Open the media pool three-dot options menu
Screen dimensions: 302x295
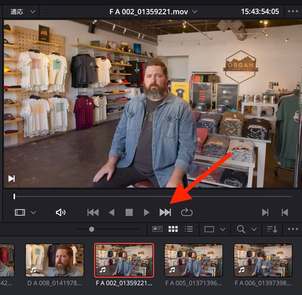[293, 229]
